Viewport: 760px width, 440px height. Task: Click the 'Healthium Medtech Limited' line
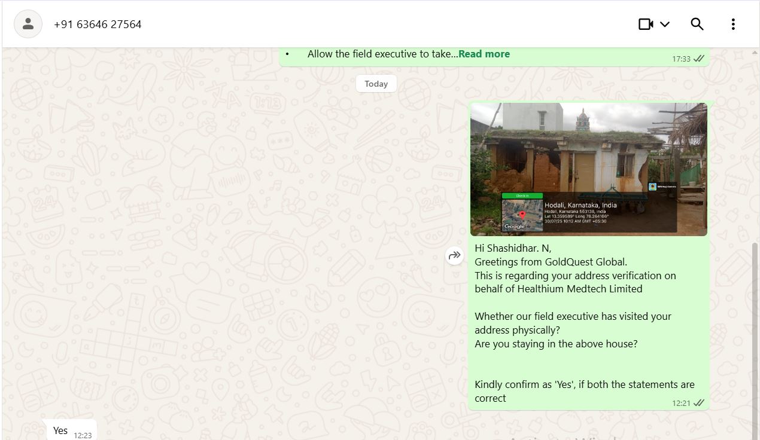point(558,289)
